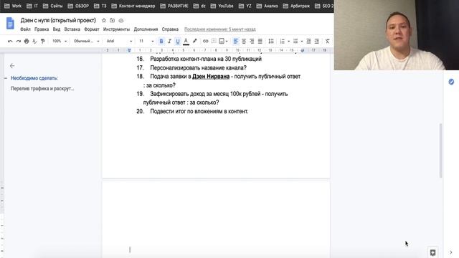
Task: Run spell check from toolbar icon
Action: click(34, 42)
